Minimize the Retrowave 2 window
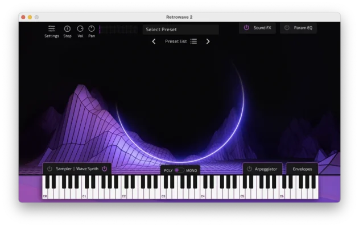This screenshot has height=227, width=359. tap(30, 17)
